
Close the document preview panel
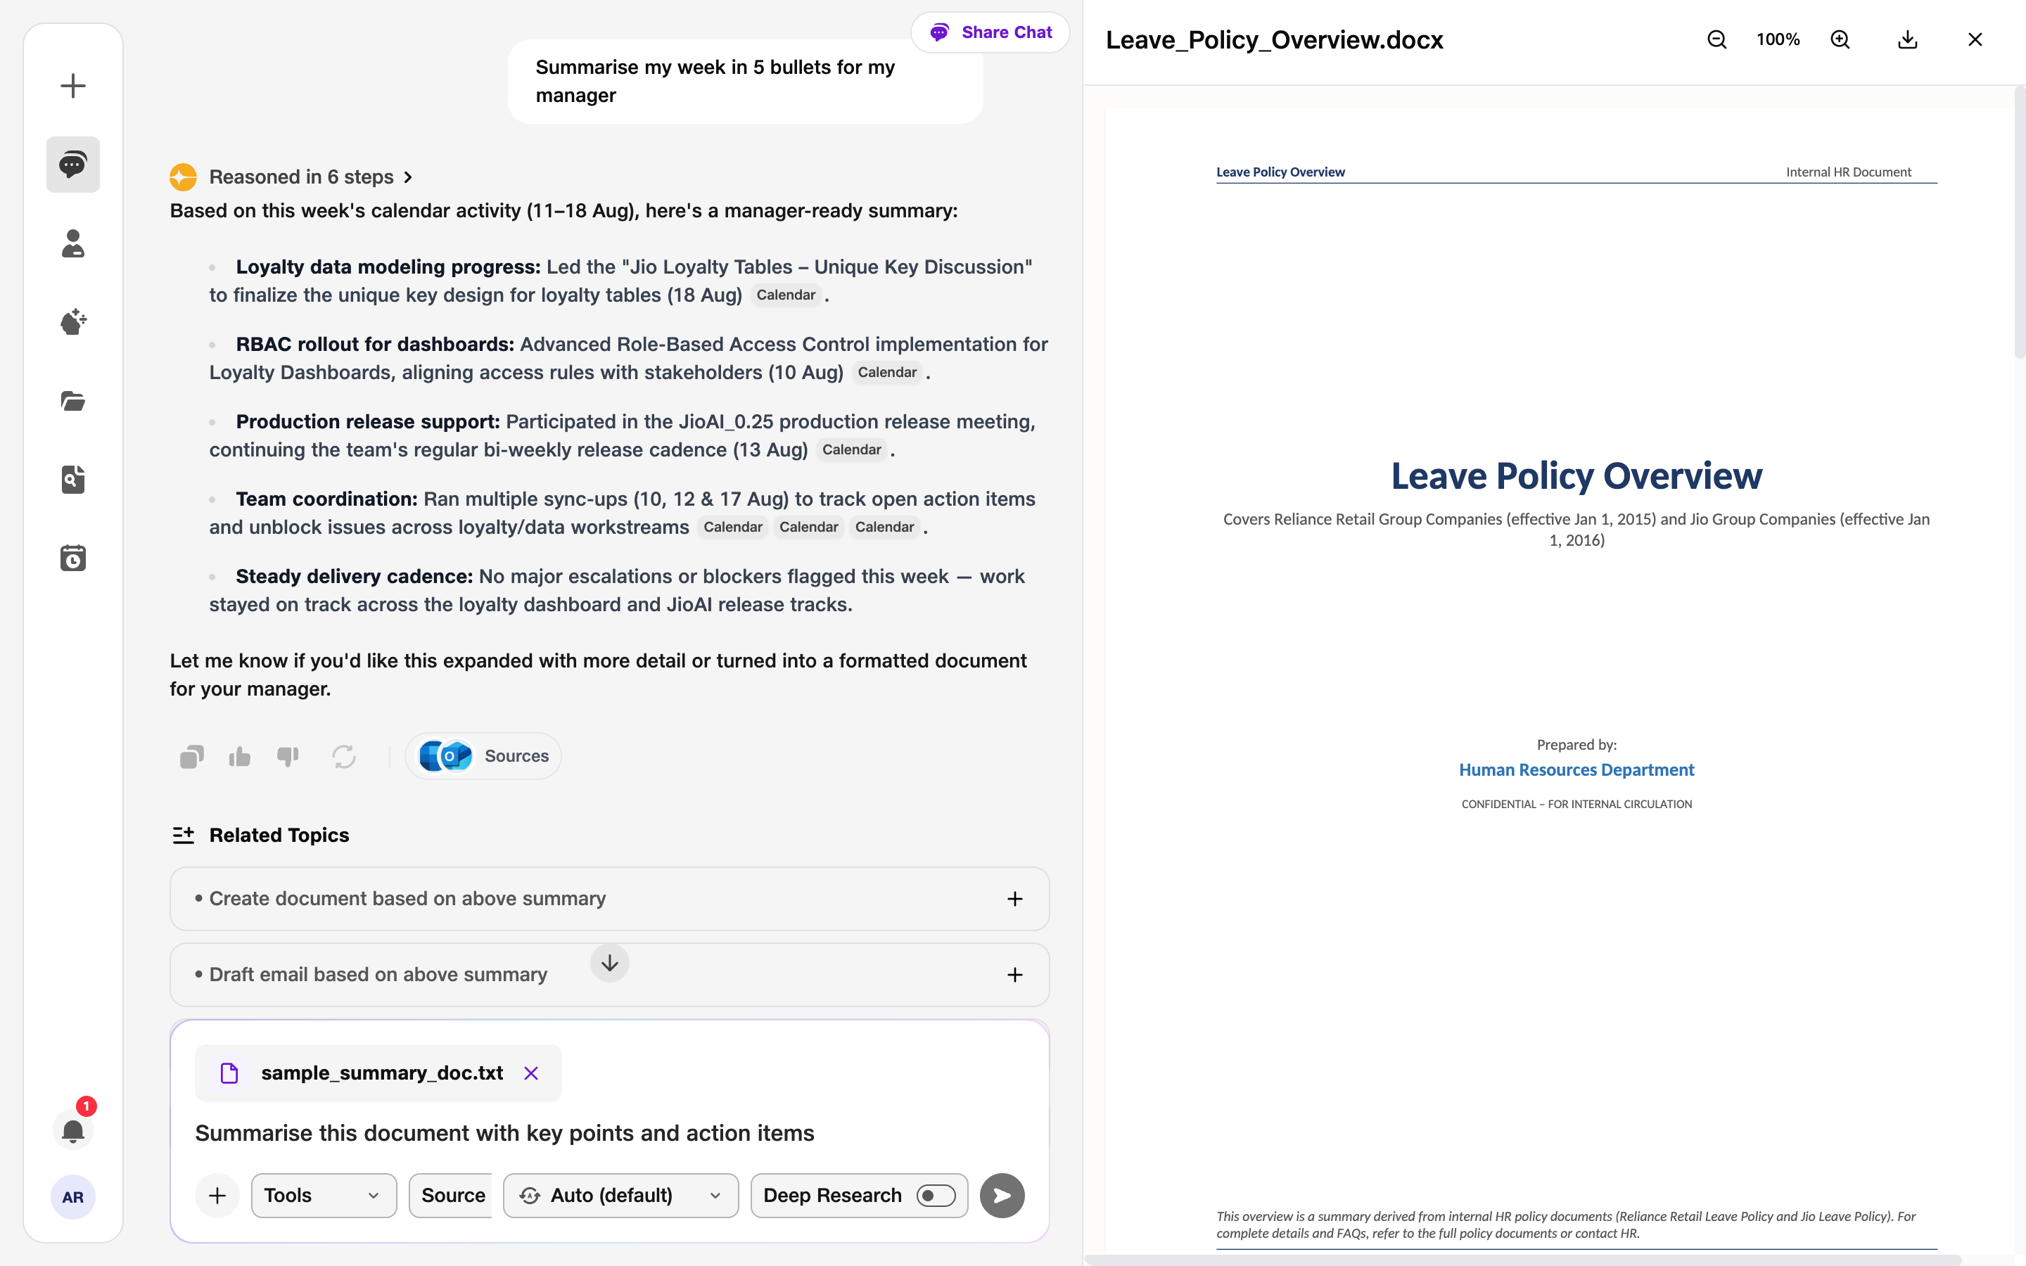(x=1975, y=39)
